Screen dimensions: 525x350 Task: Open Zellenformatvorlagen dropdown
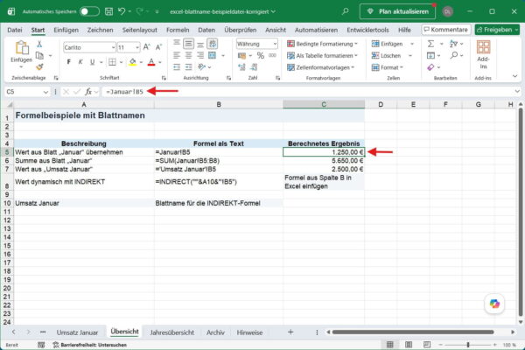coord(320,67)
